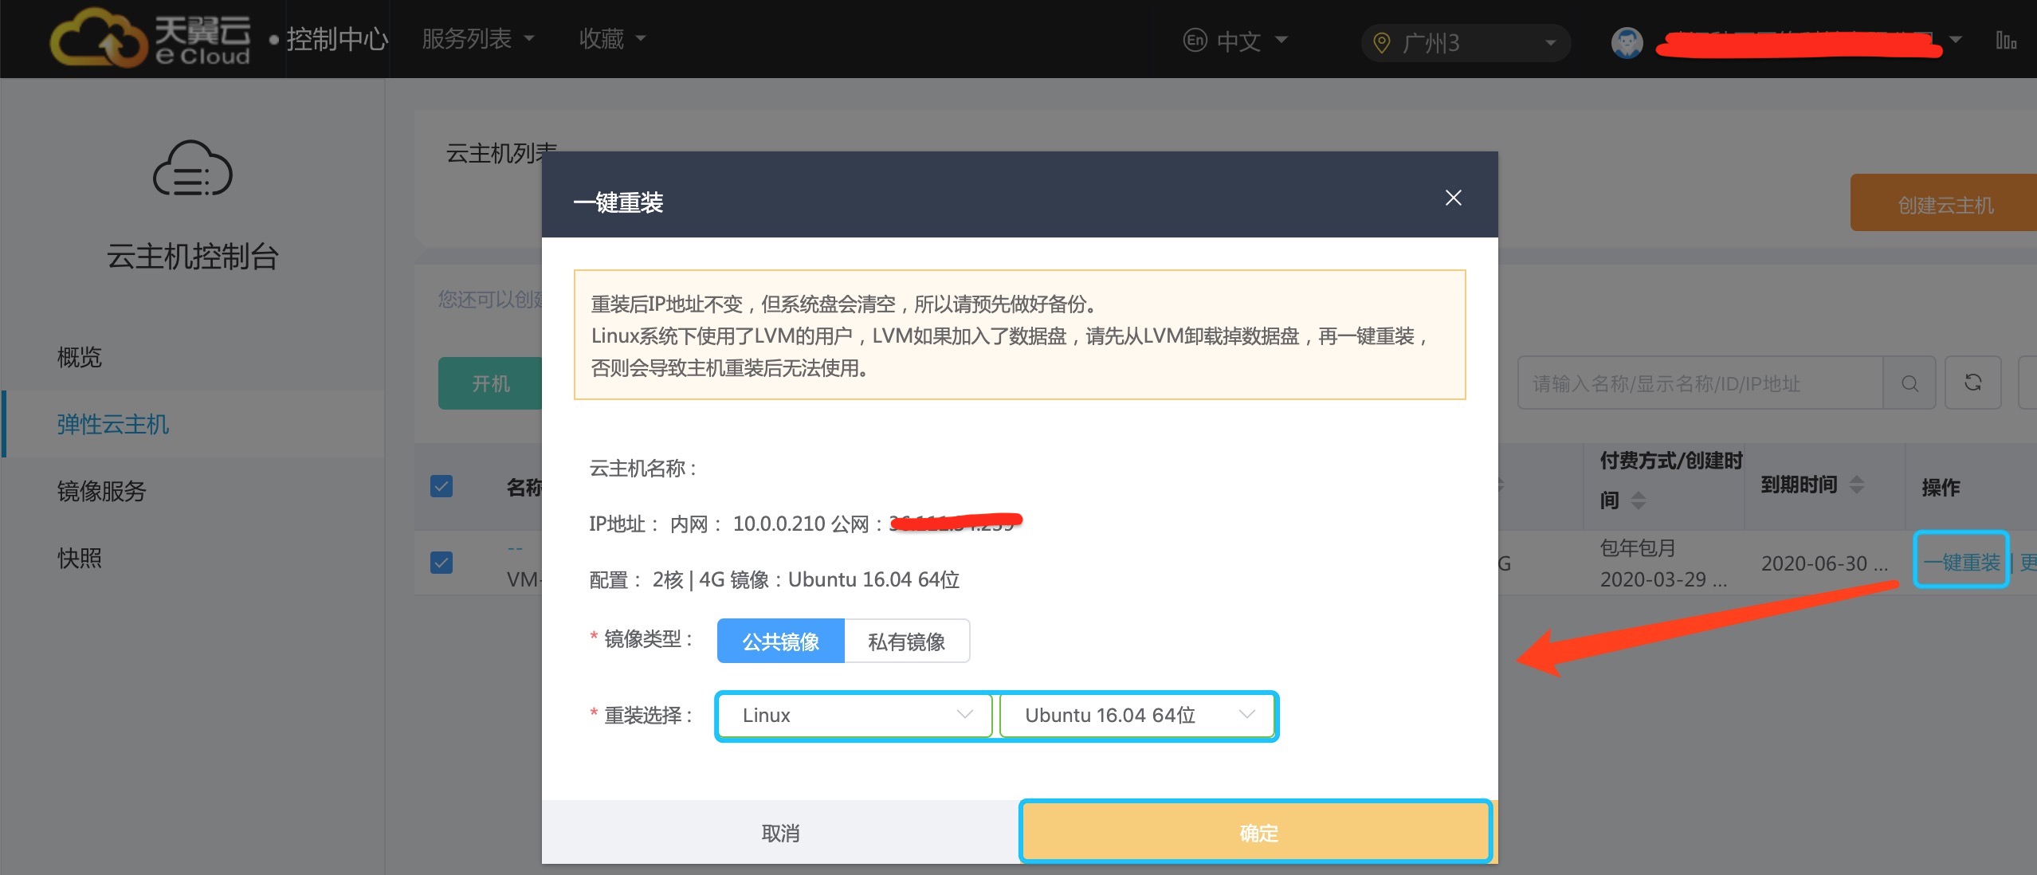Image resolution: width=2037 pixels, height=875 pixels.
Task: Click the eCloud logo icon
Action: pos(97,37)
